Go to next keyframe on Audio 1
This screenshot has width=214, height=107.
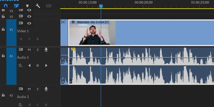[x=46, y=65]
